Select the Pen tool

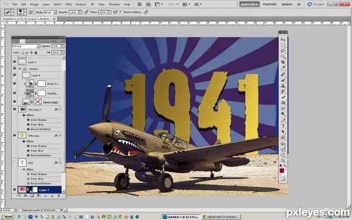point(283,120)
